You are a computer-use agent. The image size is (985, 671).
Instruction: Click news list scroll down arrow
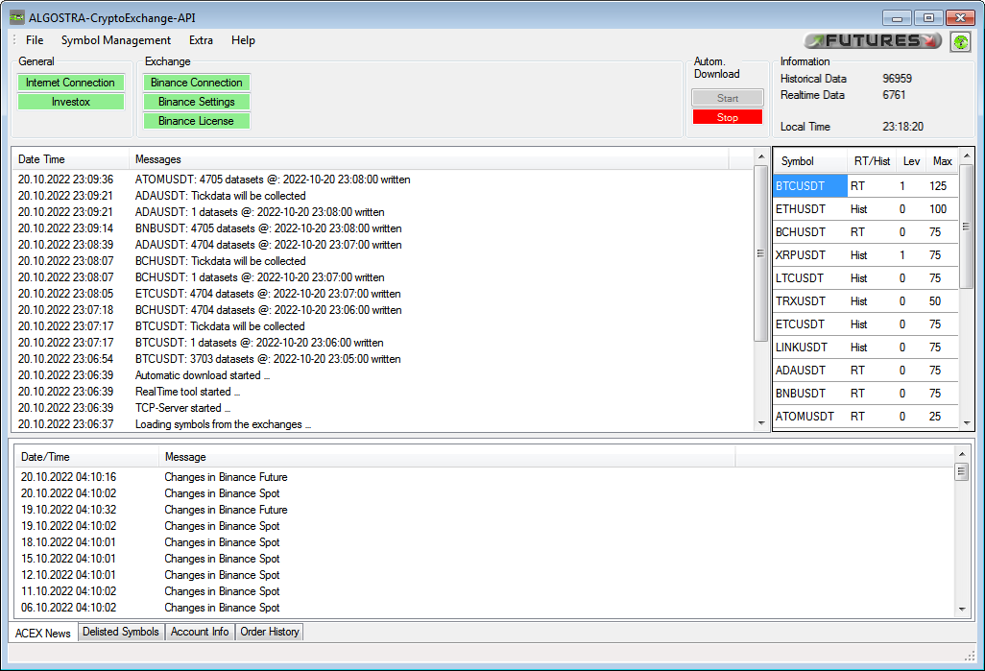[x=961, y=609]
